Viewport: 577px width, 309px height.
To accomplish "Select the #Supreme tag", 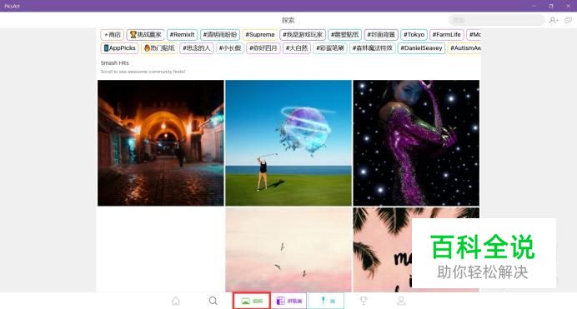I will coord(260,34).
